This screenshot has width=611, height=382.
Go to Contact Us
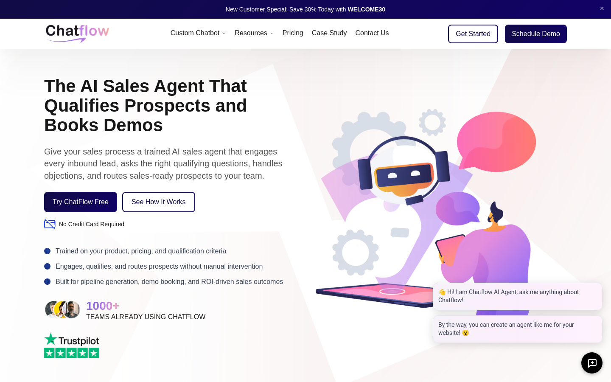[372, 33]
